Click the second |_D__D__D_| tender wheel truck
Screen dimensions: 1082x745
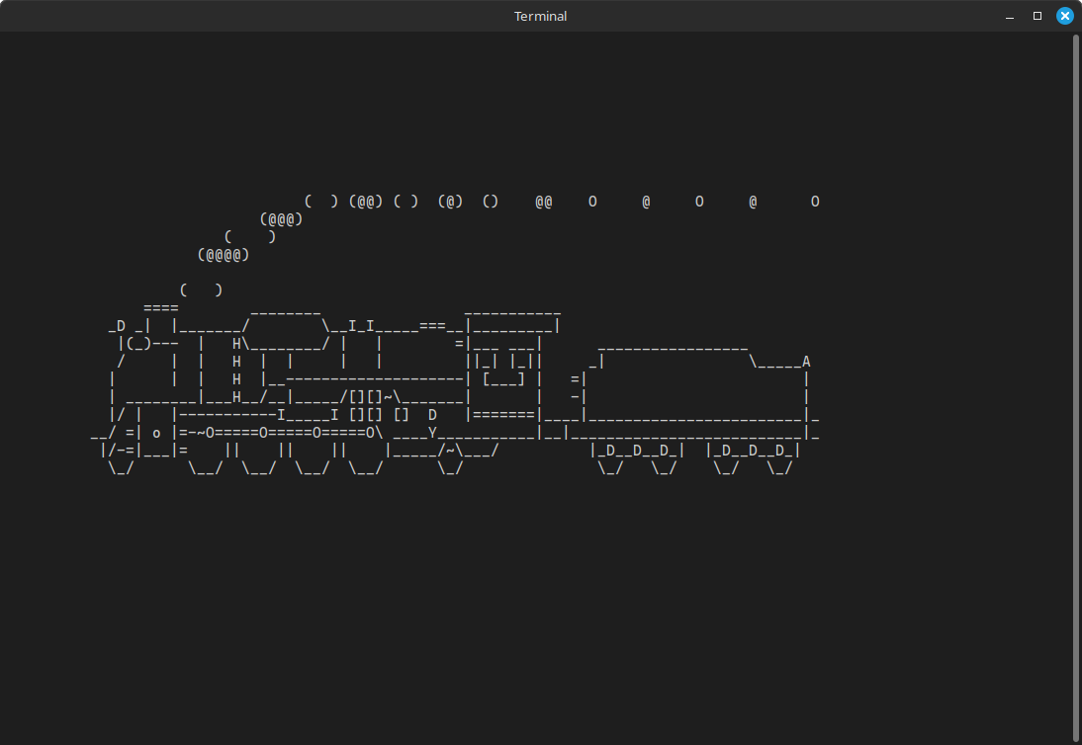pos(753,451)
